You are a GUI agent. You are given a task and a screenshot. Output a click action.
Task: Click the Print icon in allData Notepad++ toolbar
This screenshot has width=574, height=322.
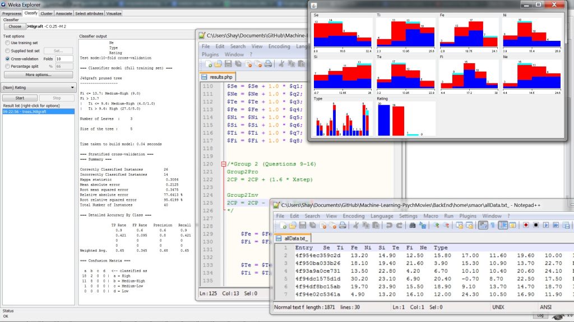342,225
